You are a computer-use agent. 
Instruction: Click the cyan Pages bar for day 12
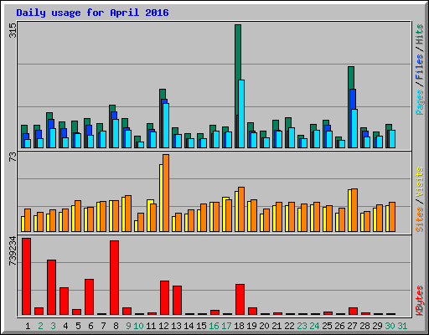point(166,126)
